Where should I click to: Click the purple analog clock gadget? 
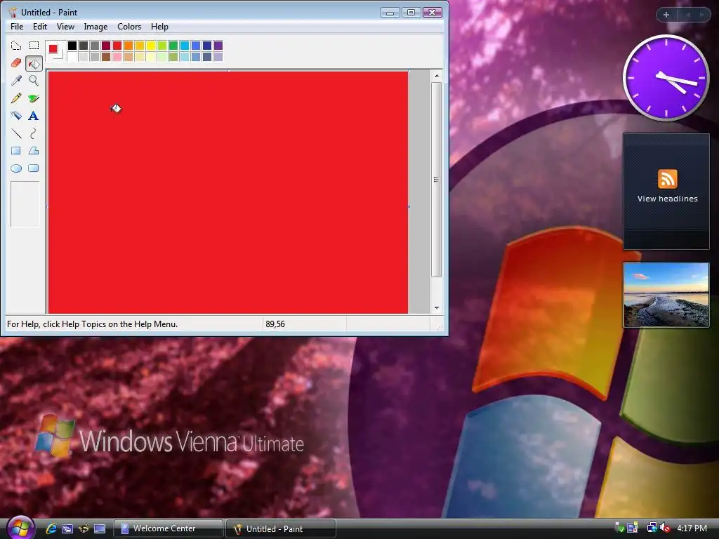666,78
